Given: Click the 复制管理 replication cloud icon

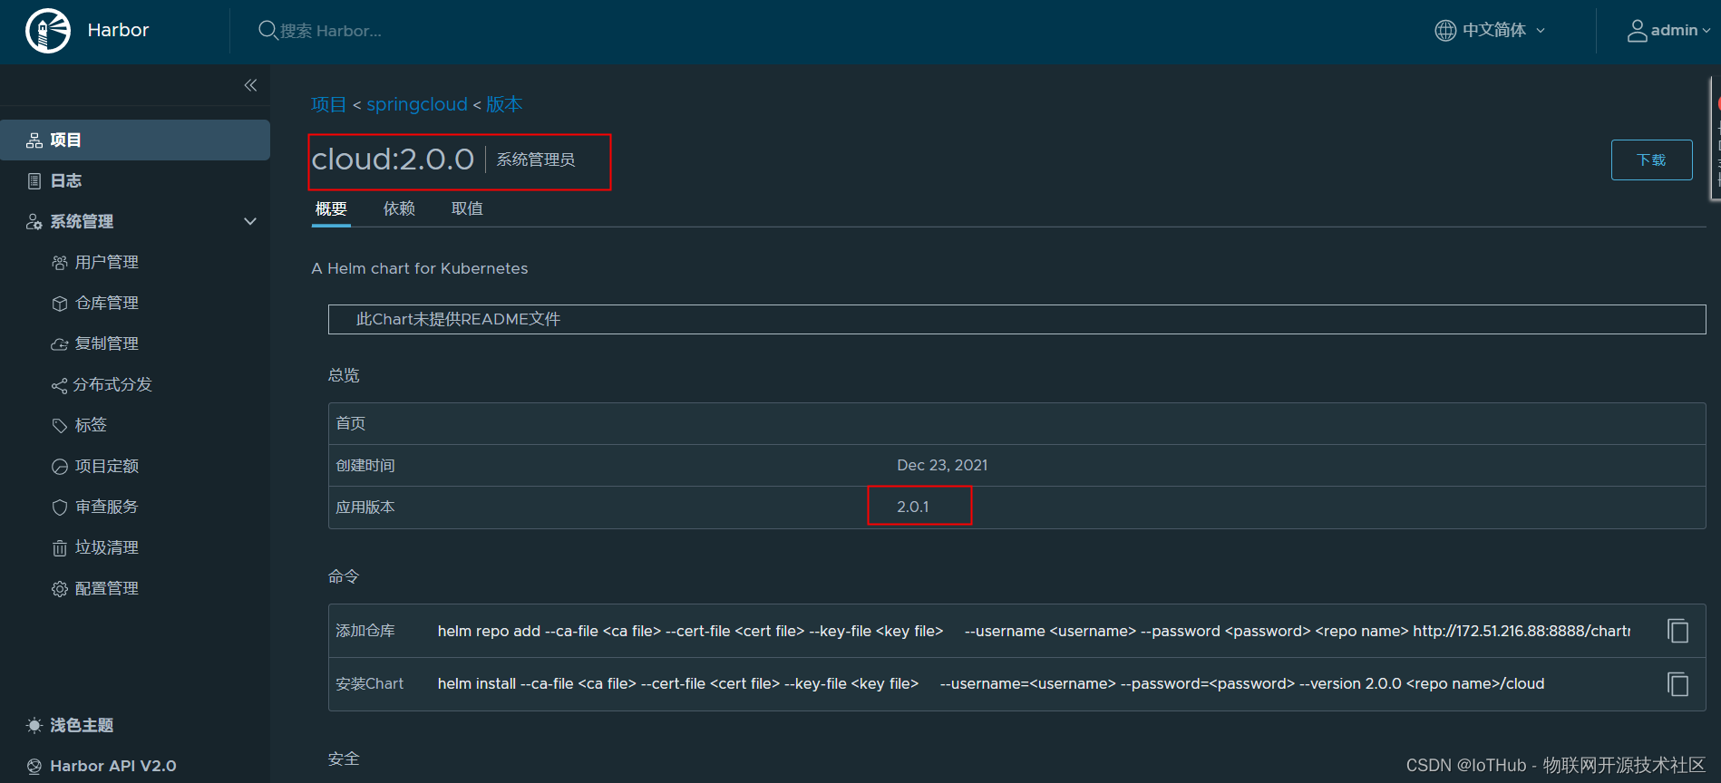Looking at the screenshot, I should [x=60, y=344].
